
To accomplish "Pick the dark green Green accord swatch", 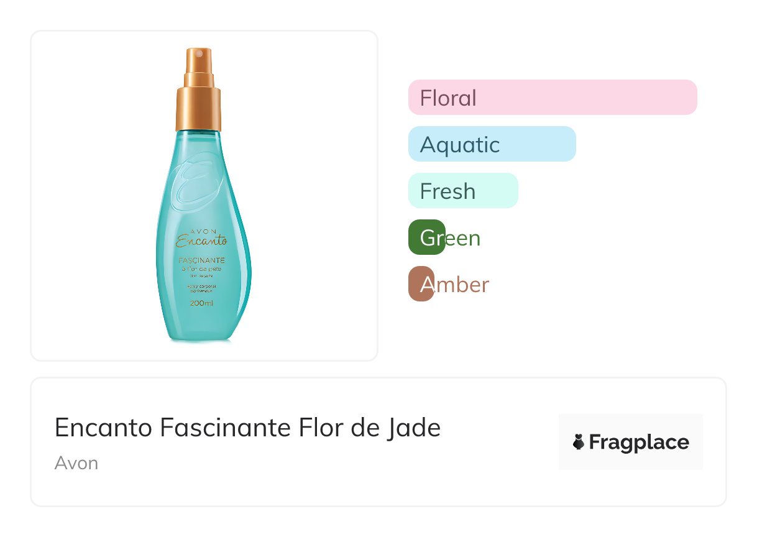I will pos(427,237).
